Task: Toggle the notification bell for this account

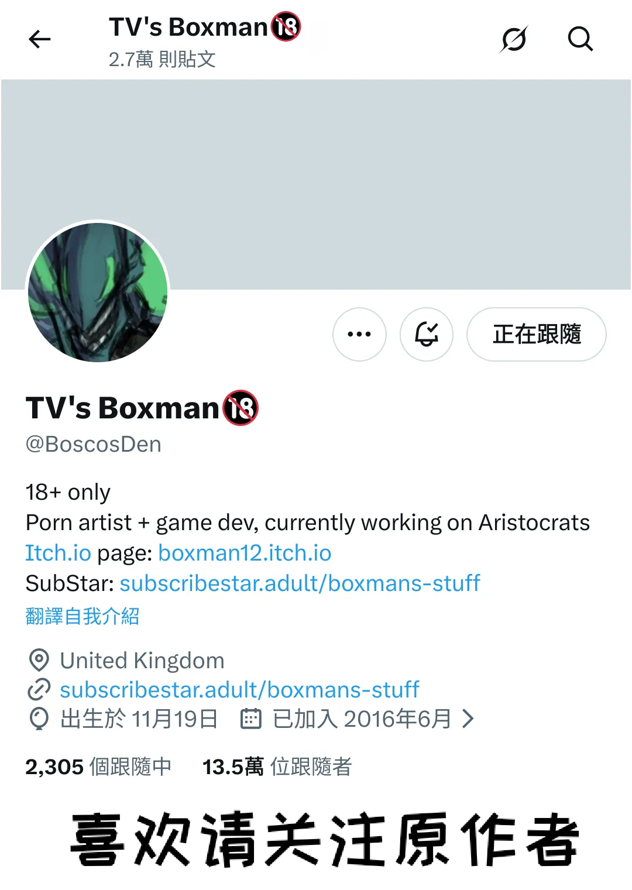Action: [427, 334]
